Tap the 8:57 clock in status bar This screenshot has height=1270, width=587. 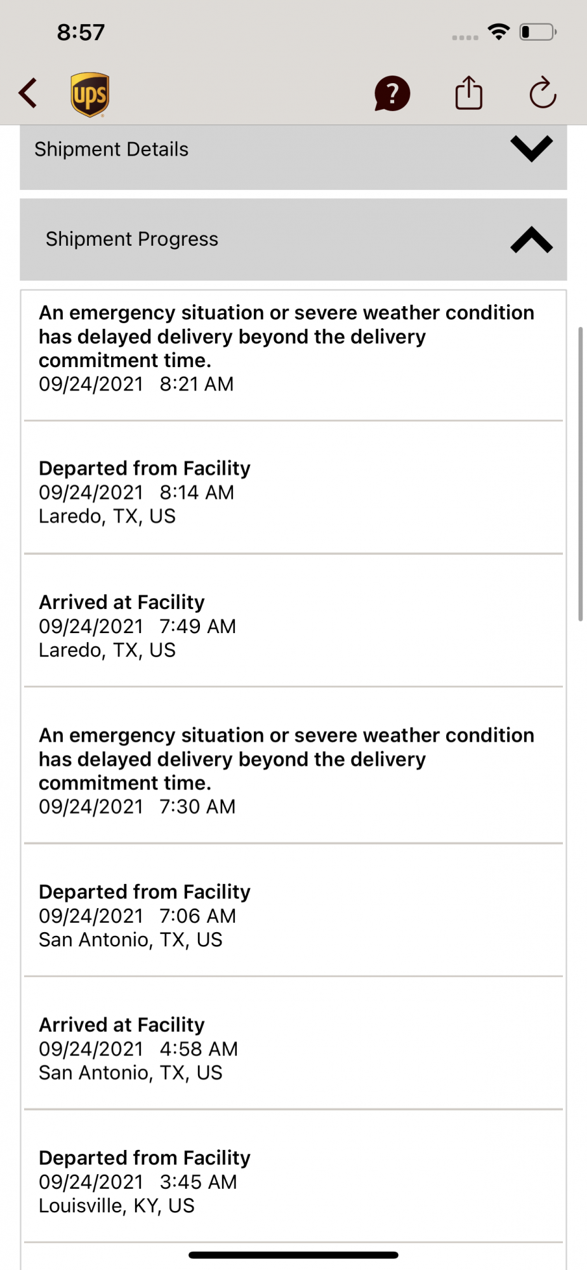(81, 32)
